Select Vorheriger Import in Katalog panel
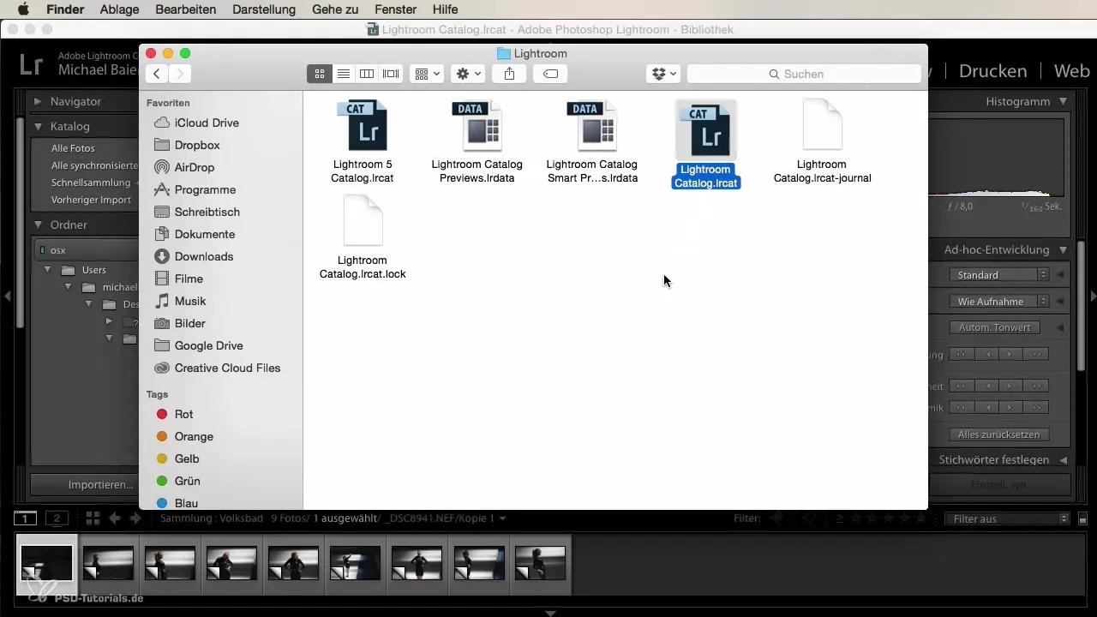 click(x=91, y=200)
